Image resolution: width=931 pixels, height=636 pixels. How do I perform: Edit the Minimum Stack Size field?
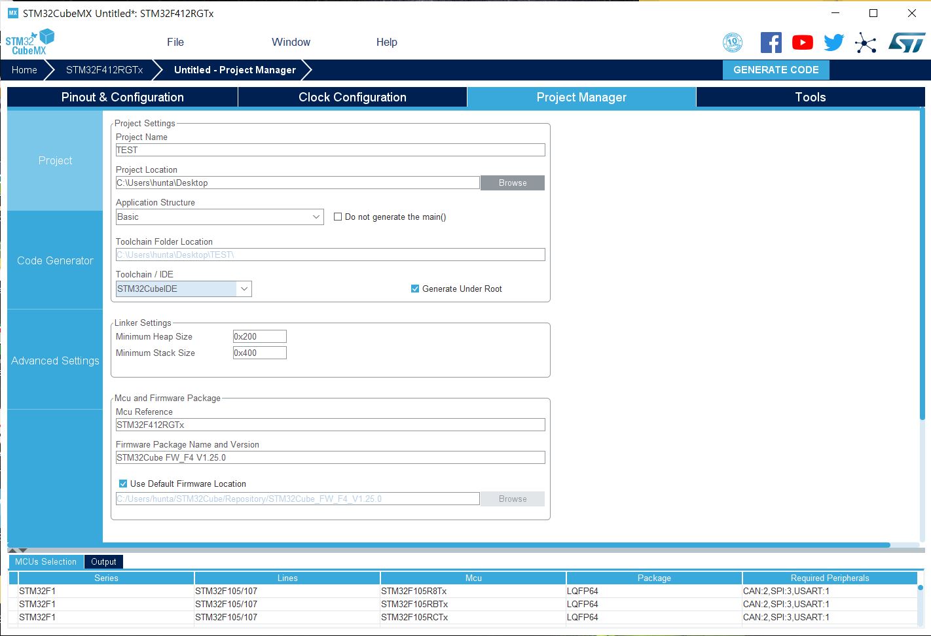tap(259, 353)
